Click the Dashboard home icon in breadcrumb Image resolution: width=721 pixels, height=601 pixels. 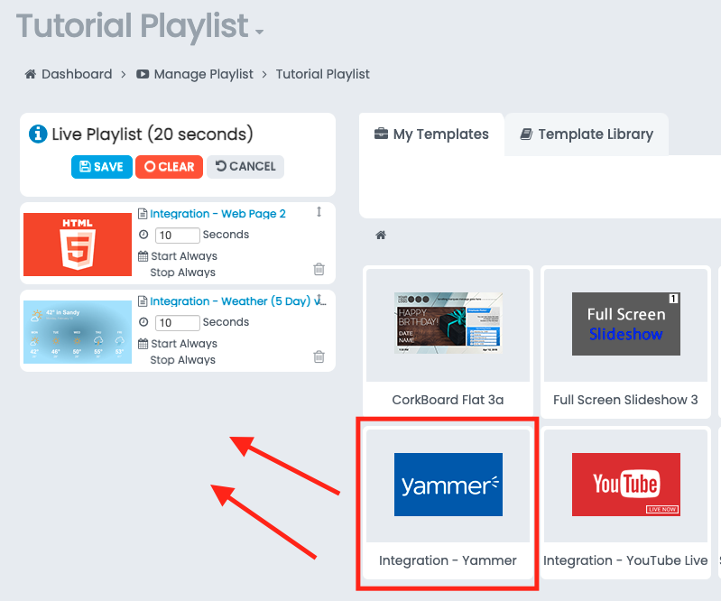[x=31, y=74]
